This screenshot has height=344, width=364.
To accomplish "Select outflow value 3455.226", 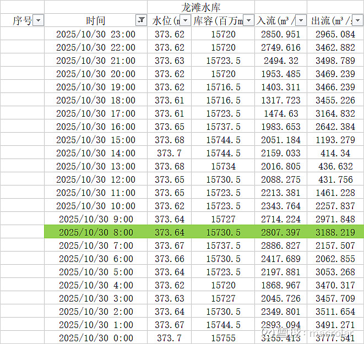I will coord(335,100).
